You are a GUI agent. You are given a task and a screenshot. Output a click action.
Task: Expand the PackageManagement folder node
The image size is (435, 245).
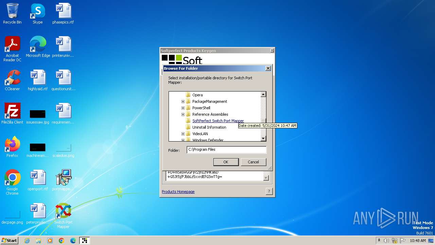click(183, 101)
